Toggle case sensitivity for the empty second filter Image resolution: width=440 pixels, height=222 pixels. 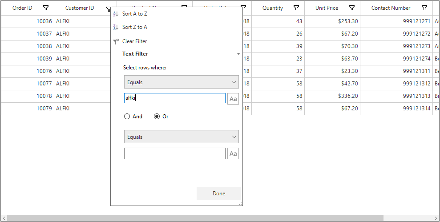click(233, 153)
